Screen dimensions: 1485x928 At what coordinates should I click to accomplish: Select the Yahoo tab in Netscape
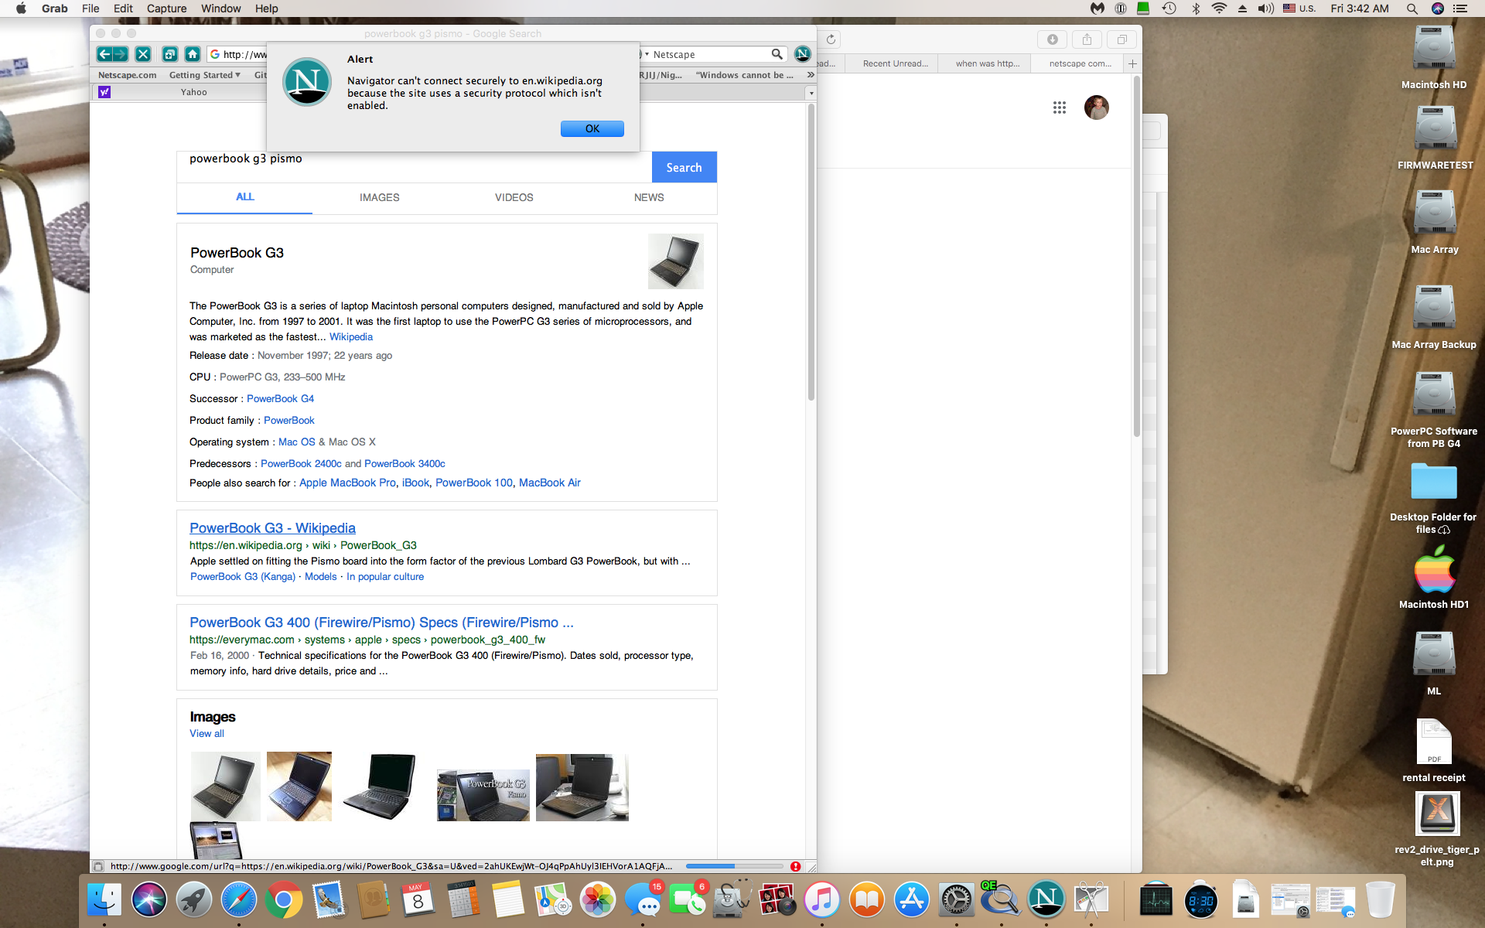182,92
